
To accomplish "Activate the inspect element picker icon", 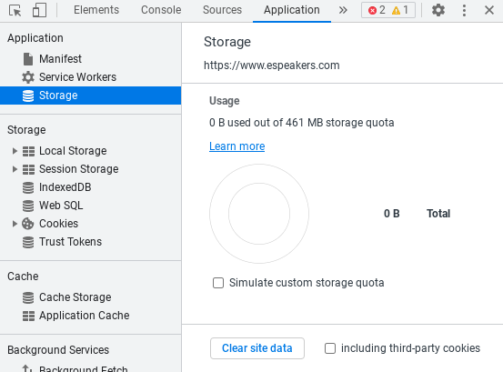I will 15,11.
